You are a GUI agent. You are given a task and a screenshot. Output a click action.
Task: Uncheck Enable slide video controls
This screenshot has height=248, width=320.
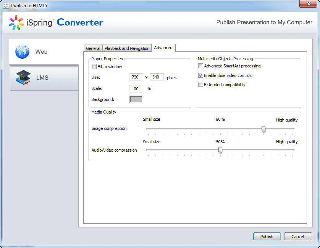point(200,75)
